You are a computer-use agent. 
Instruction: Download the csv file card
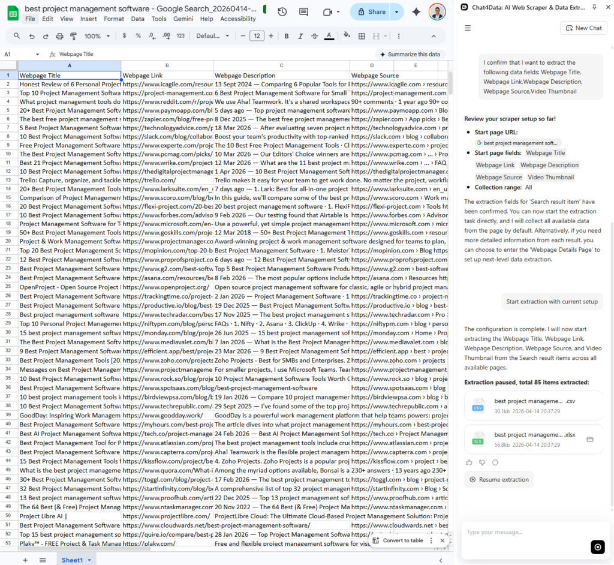pyautogui.click(x=533, y=406)
